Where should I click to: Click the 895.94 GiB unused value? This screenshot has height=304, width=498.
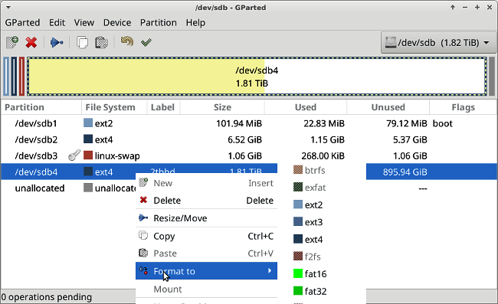point(405,172)
